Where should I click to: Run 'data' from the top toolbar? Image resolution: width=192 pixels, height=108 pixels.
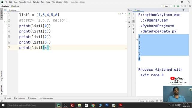pyautogui.click(x=174, y=6)
